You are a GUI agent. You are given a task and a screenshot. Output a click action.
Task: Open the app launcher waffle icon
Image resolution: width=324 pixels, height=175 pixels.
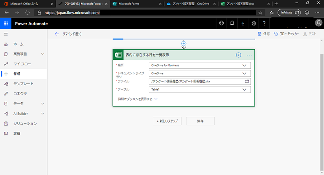[6, 23]
